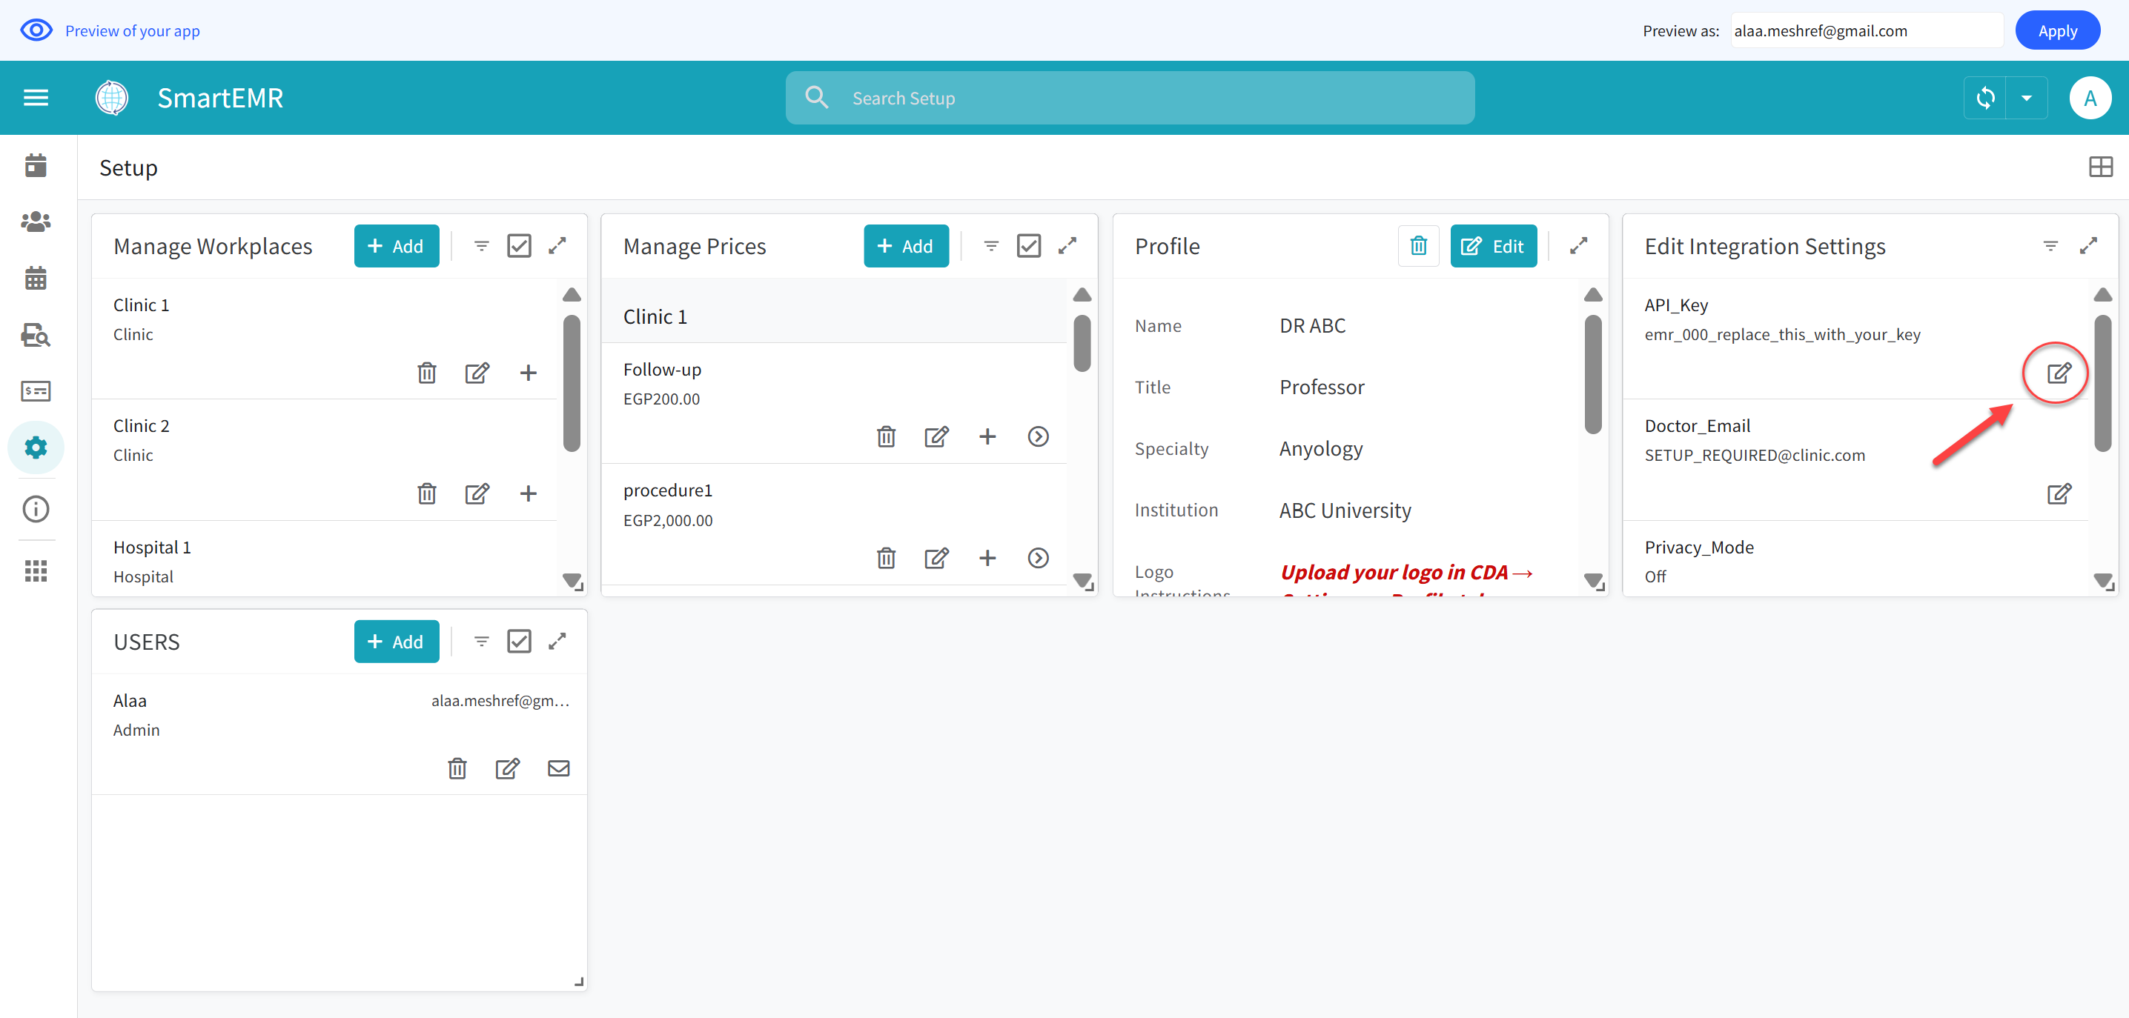Delete the Profile card contents

point(1418,245)
